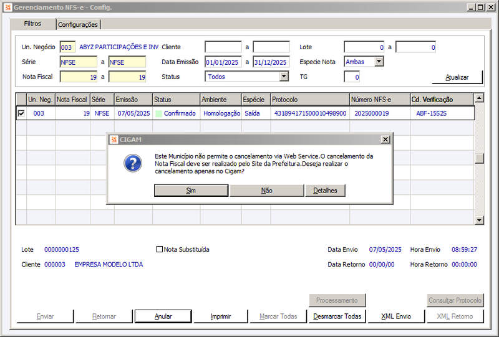Click the Número NFS-e column header

(x=380, y=100)
